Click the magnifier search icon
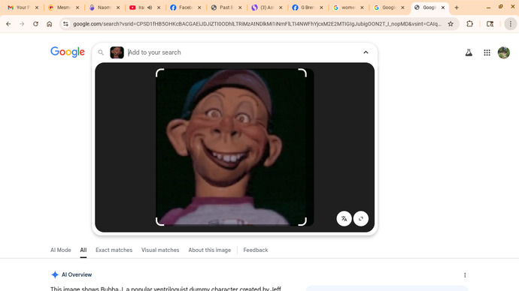The height and width of the screenshot is (291, 519). click(x=101, y=52)
